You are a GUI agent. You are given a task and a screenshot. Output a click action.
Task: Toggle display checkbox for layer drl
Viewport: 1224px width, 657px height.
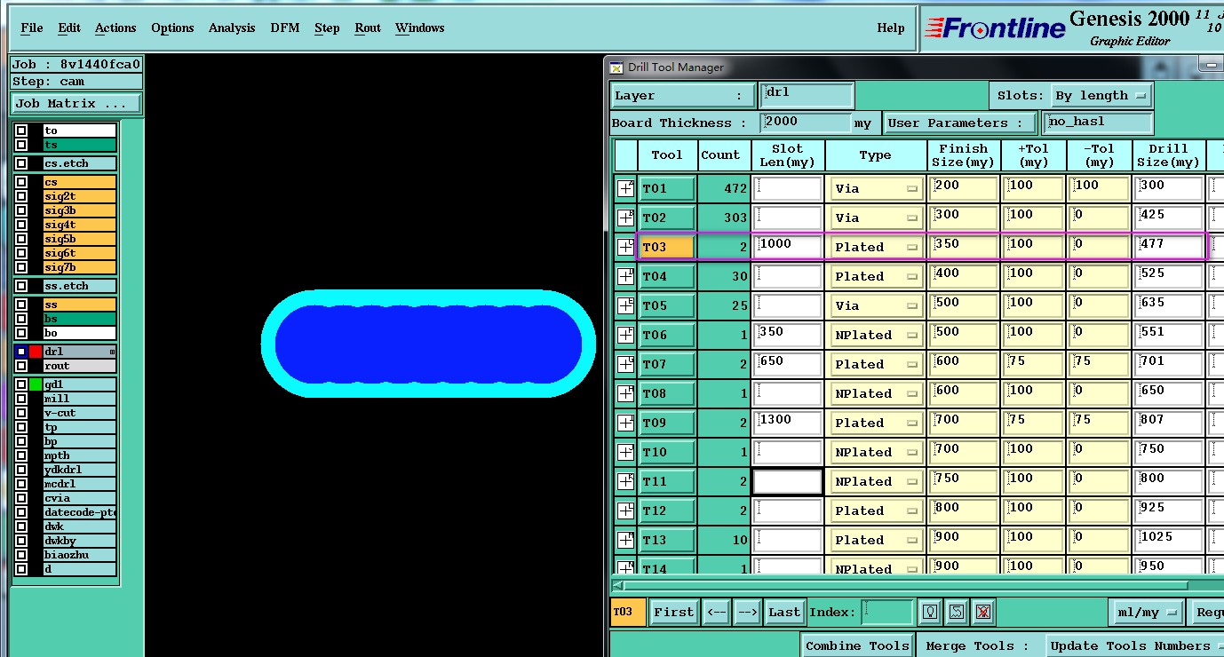click(20, 352)
